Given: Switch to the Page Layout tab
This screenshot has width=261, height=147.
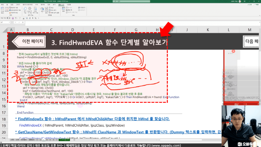Looking at the screenshot, I should tap(28, 5).
